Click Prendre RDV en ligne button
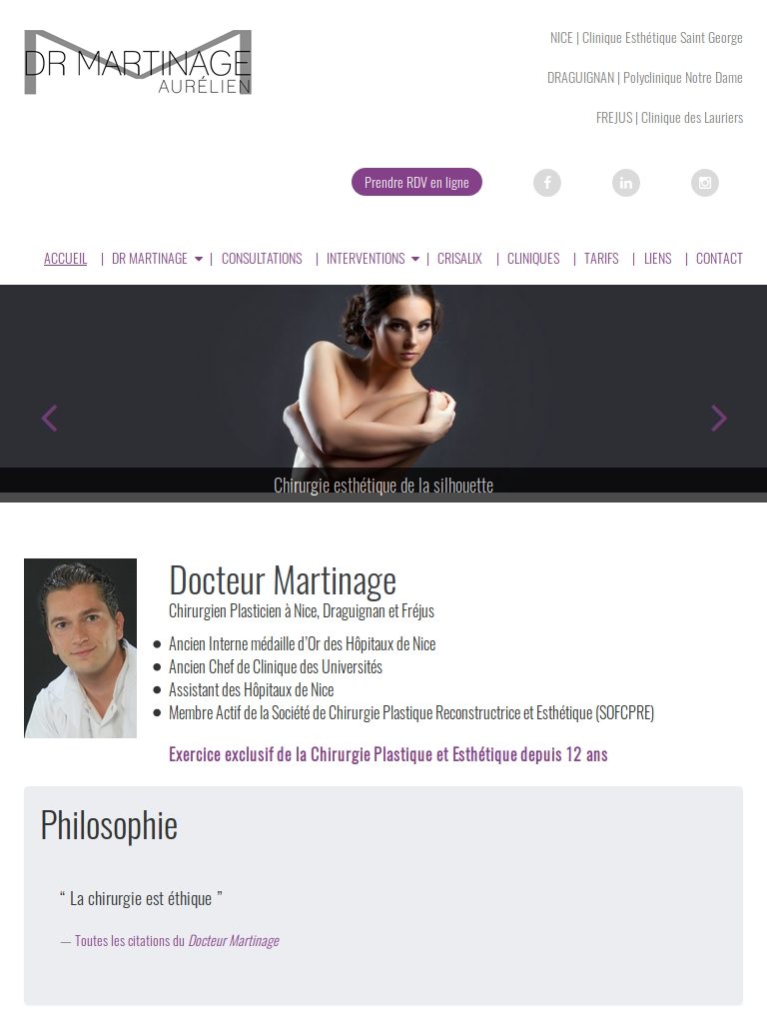The height and width of the screenshot is (1023, 767). point(416,182)
